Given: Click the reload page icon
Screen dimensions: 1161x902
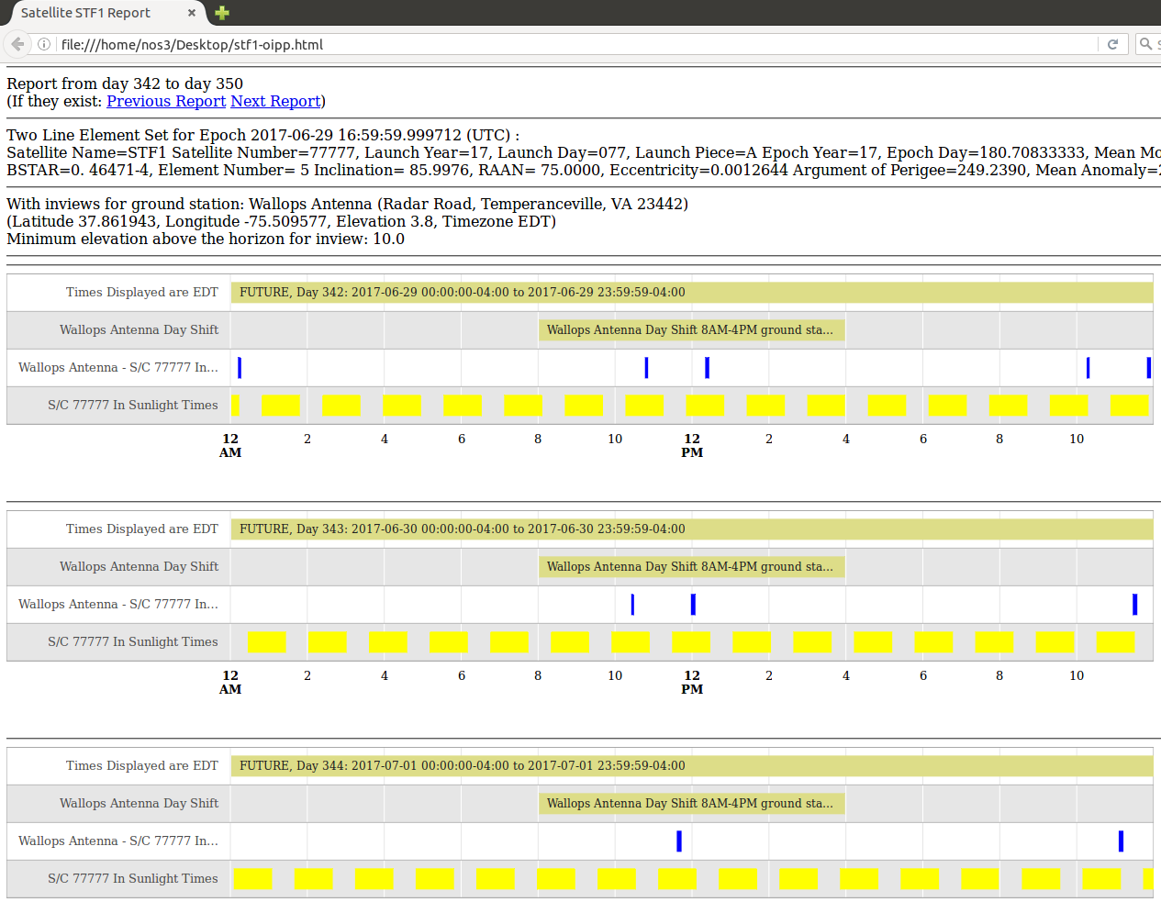Looking at the screenshot, I should pyautogui.click(x=1112, y=44).
